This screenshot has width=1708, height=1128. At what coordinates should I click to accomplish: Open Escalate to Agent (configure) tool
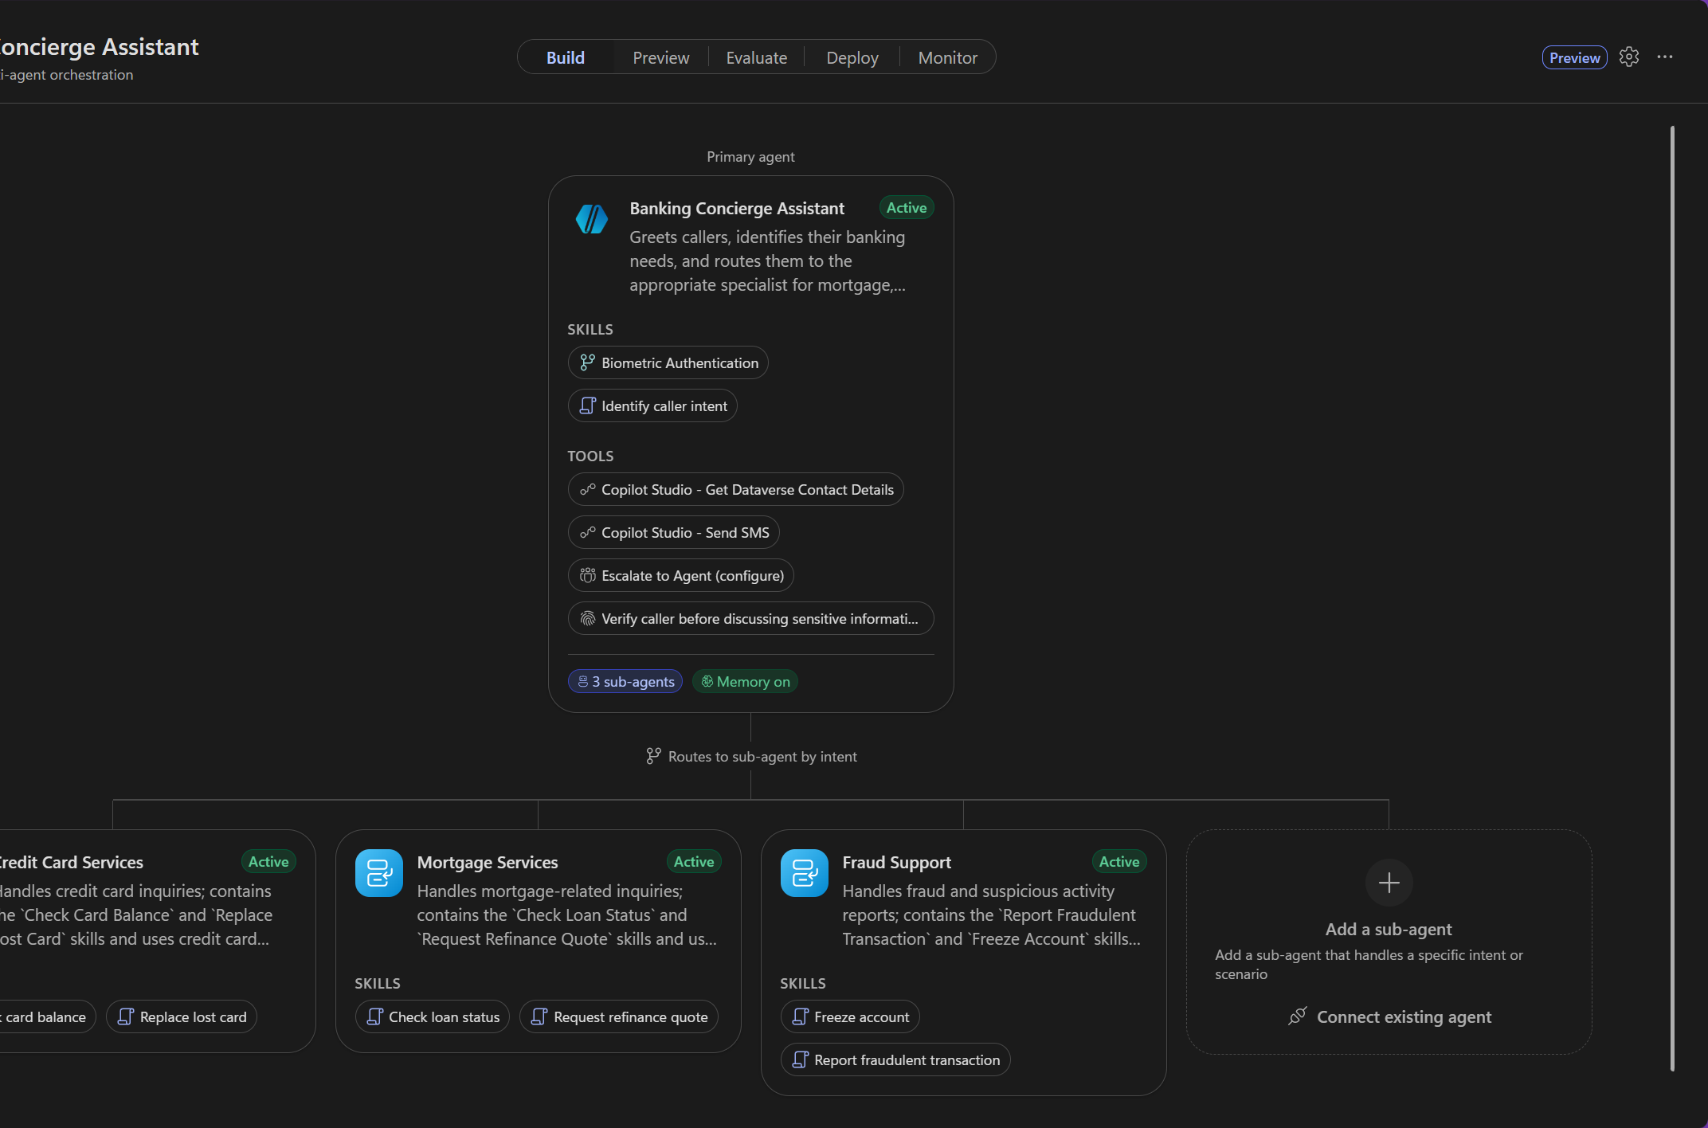681,575
